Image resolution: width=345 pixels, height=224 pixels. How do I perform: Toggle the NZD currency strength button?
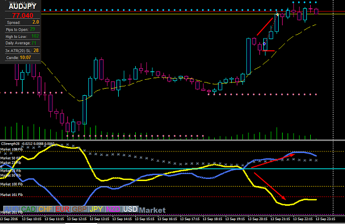tap(113, 209)
